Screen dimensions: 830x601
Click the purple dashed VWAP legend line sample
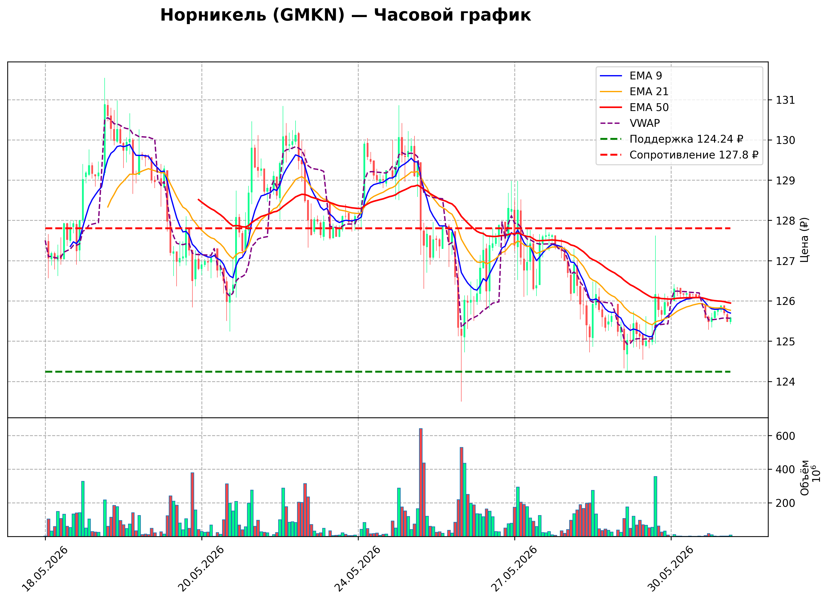pos(611,123)
